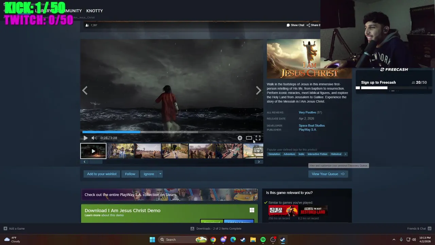435x245 pixels.
Task: Click the microphone tray icon
Action: 401,240
